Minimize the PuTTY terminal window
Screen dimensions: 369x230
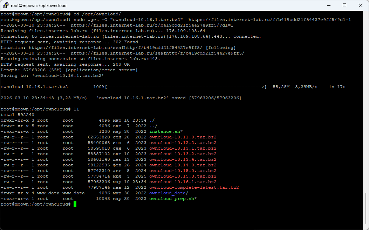tap(328, 6)
